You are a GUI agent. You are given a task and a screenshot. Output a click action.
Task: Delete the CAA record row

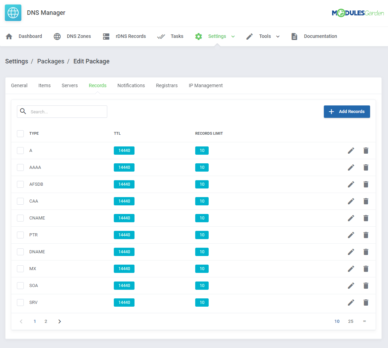tap(366, 201)
